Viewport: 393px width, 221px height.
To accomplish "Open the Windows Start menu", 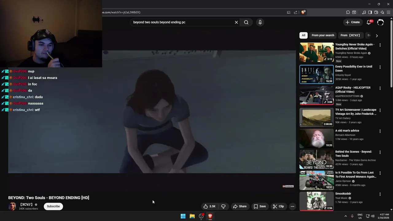I will point(183,216).
